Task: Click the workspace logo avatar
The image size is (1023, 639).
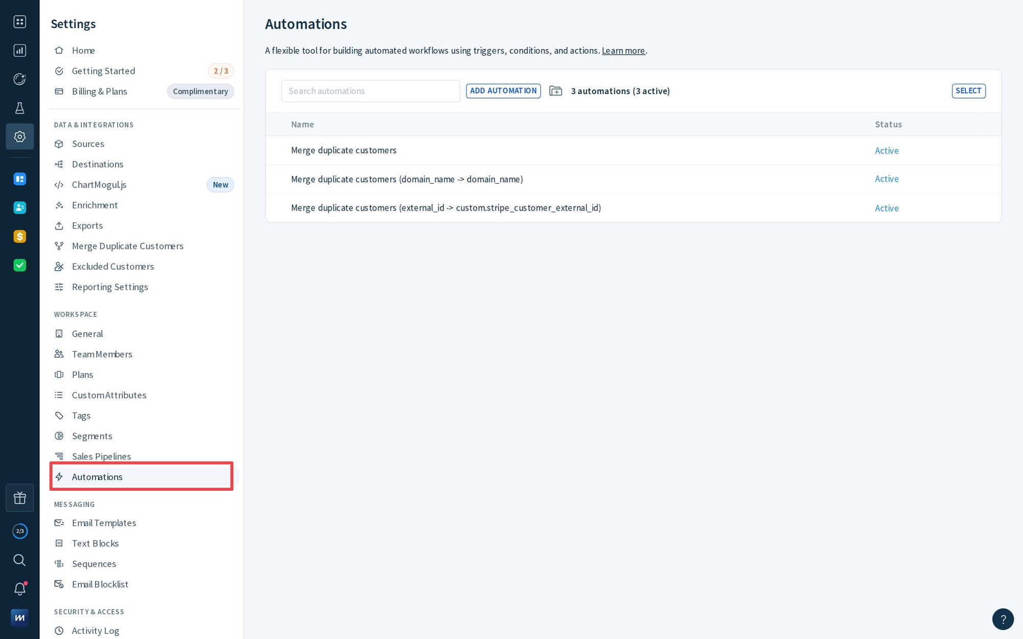Action: [x=19, y=618]
